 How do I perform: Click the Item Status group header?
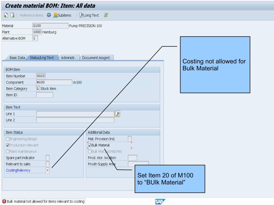44,132
